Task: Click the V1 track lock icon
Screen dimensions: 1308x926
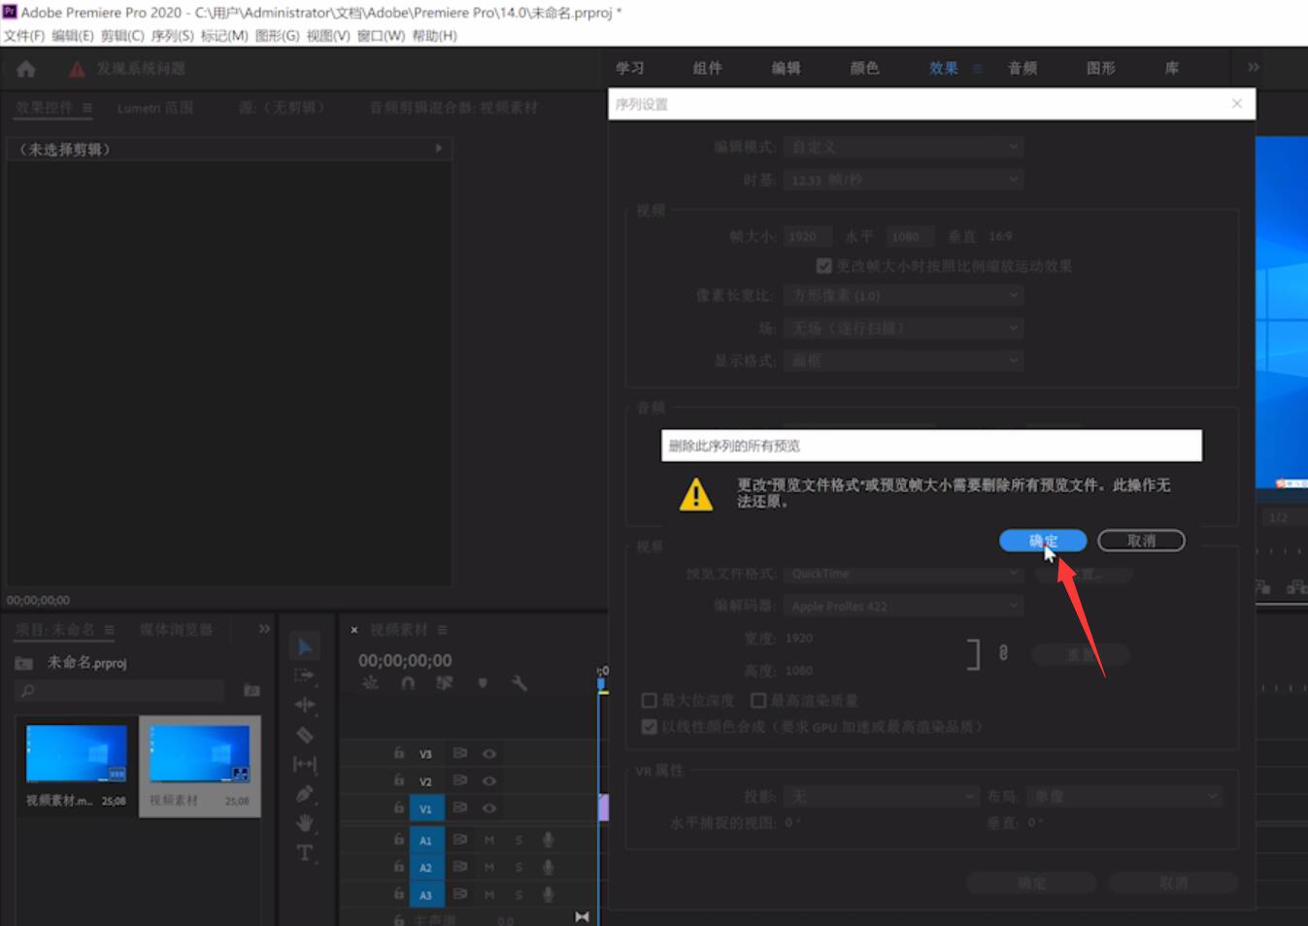Action: (x=398, y=807)
